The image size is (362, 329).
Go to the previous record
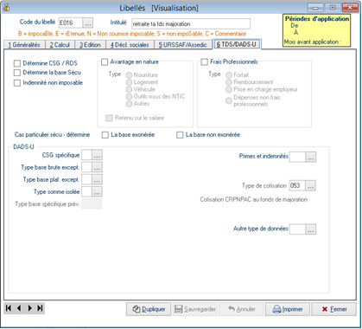pos(19,308)
